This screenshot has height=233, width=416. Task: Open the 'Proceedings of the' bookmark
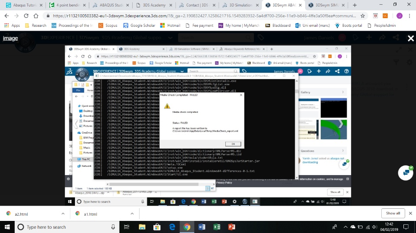(72, 26)
